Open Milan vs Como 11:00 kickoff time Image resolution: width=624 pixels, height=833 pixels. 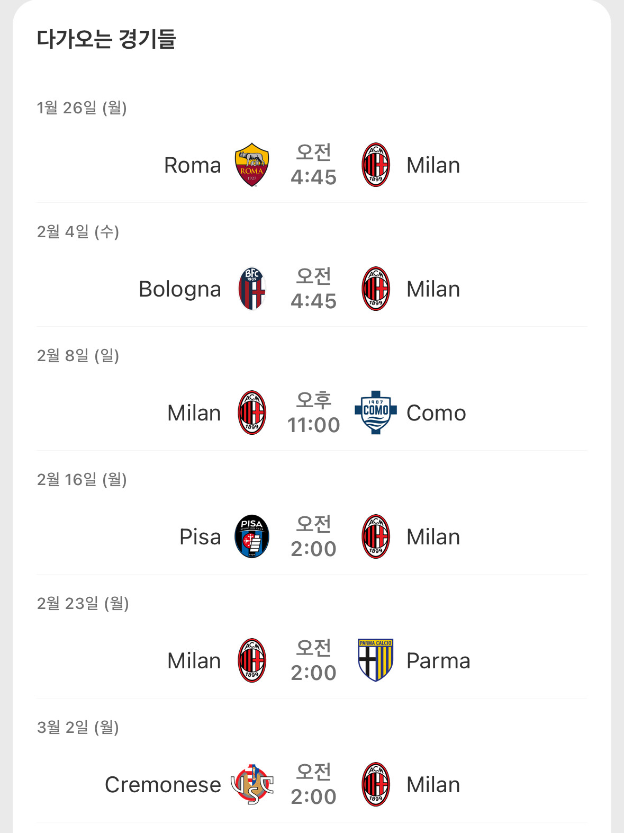pos(313,413)
